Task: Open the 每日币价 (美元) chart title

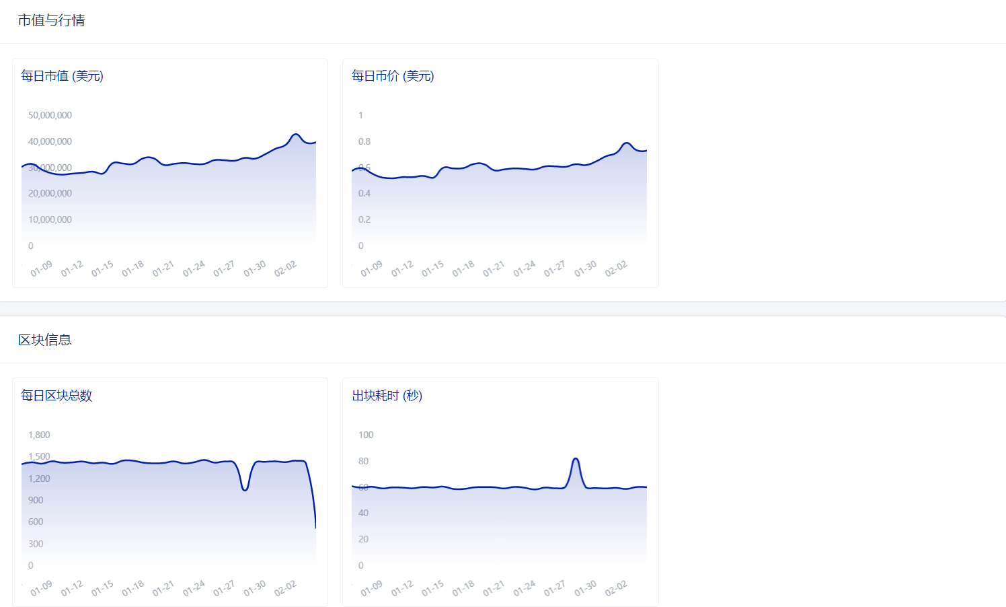Action: pyautogui.click(x=393, y=76)
